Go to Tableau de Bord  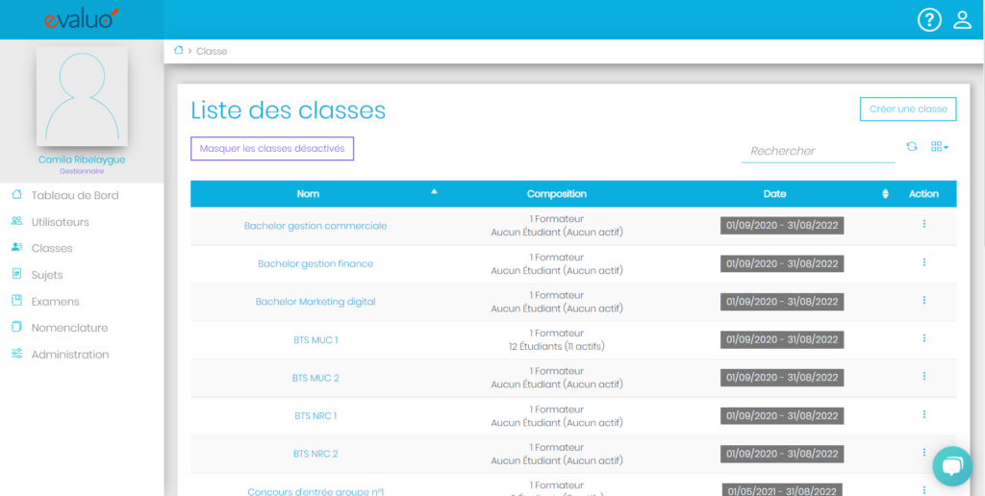coord(74,195)
